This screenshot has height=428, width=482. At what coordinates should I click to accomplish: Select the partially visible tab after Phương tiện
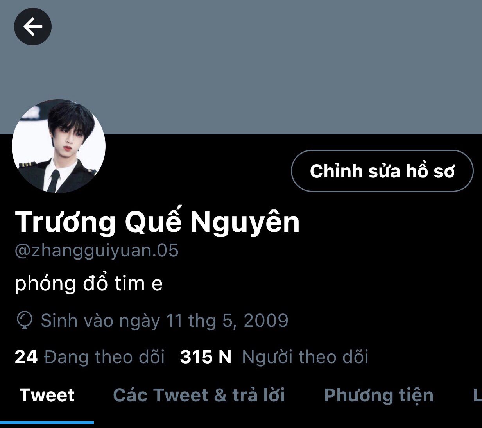[477, 395]
